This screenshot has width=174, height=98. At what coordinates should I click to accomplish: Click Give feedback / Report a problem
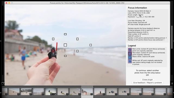click(x=147, y=83)
